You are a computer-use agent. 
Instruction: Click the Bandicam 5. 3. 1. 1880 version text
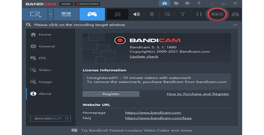click(153, 47)
